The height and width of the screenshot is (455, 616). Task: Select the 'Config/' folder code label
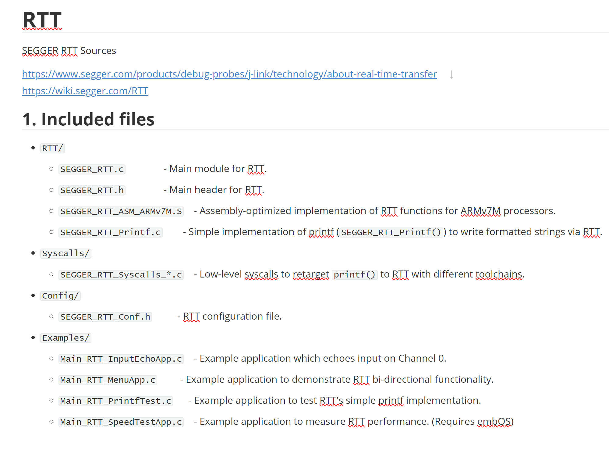(60, 296)
